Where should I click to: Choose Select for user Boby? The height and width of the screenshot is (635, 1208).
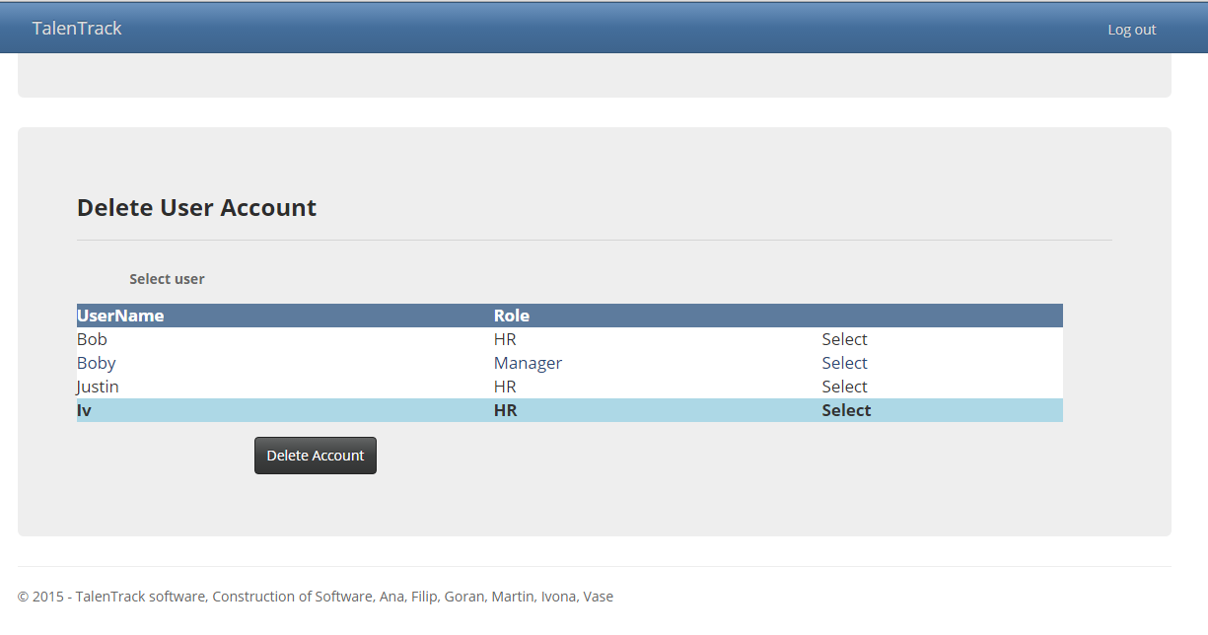tap(844, 363)
